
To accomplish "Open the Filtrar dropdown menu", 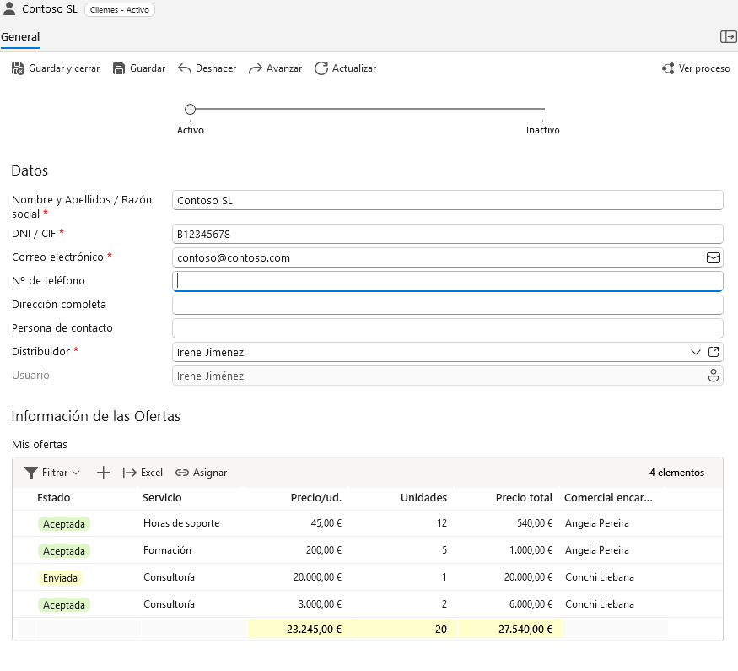I will tap(52, 473).
